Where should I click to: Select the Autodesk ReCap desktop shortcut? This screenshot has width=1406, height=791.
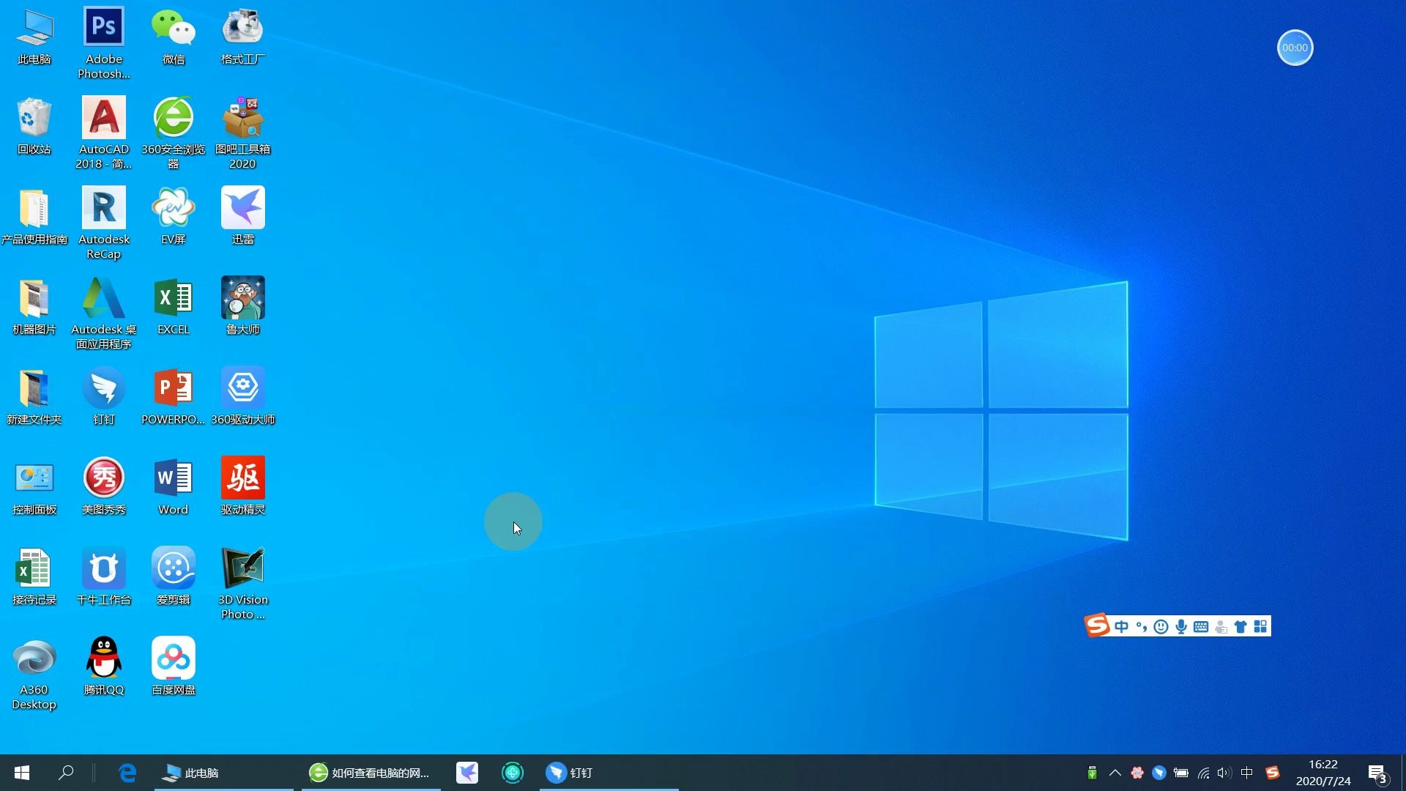pyautogui.click(x=104, y=223)
